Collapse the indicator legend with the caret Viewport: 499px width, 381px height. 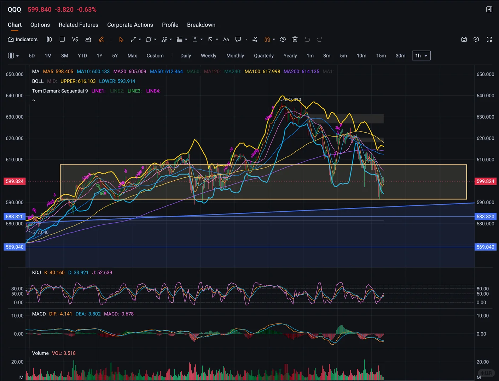click(34, 101)
